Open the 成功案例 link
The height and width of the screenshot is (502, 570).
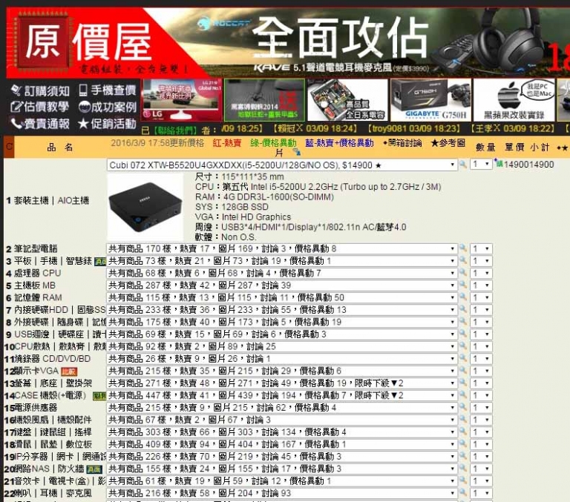(x=108, y=107)
